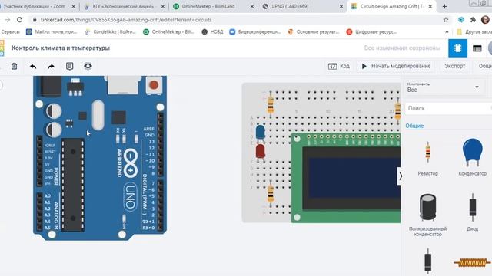
Task: Open Цифровые ресурсы bookmark
Action: [372, 31]
